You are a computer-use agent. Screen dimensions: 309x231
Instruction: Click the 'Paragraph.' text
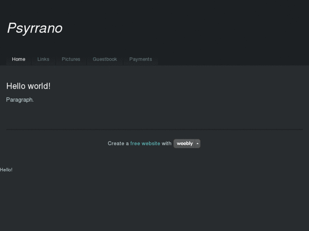[x=20, y=100]
